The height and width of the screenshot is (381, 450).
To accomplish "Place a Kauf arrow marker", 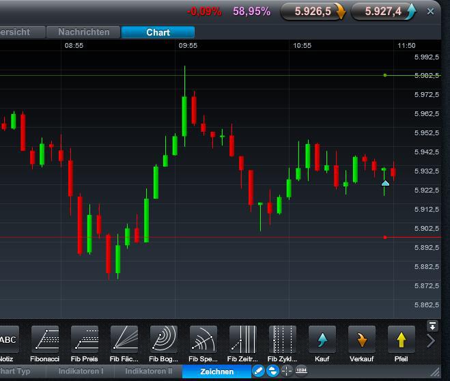I will click(x=322, y=339).
